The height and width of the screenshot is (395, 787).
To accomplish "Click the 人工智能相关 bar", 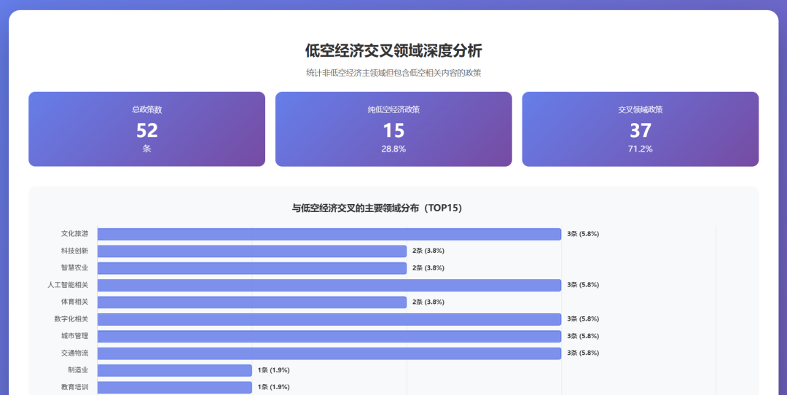I will pos(329,285).
